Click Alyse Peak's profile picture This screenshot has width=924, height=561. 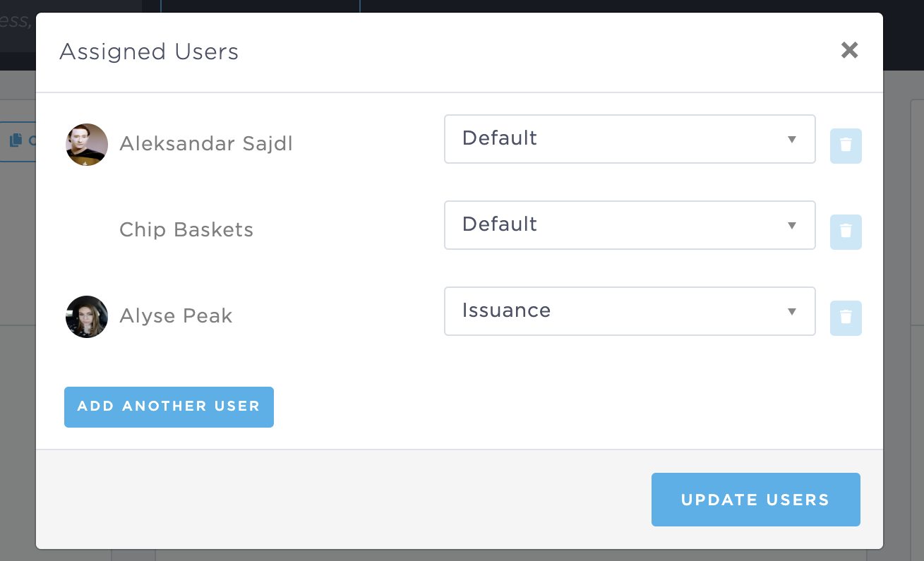pyautogui.click(x=87, y=317)
